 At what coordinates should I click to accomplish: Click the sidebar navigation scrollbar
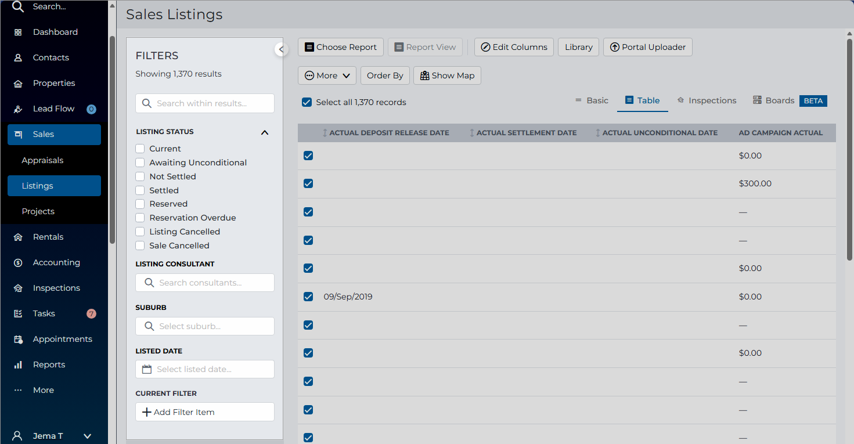112,139
